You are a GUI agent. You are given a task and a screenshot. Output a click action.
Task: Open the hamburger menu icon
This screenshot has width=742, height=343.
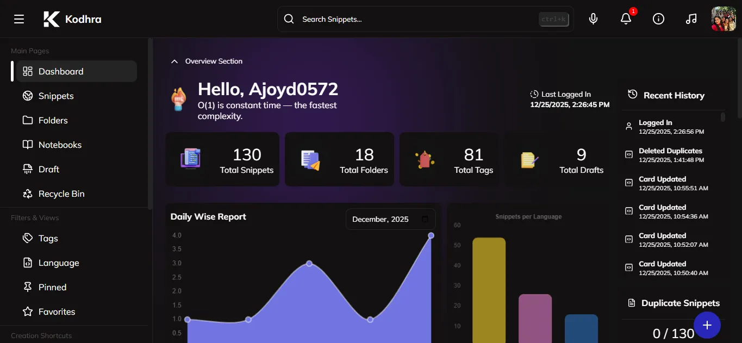(x=19, y=19)
